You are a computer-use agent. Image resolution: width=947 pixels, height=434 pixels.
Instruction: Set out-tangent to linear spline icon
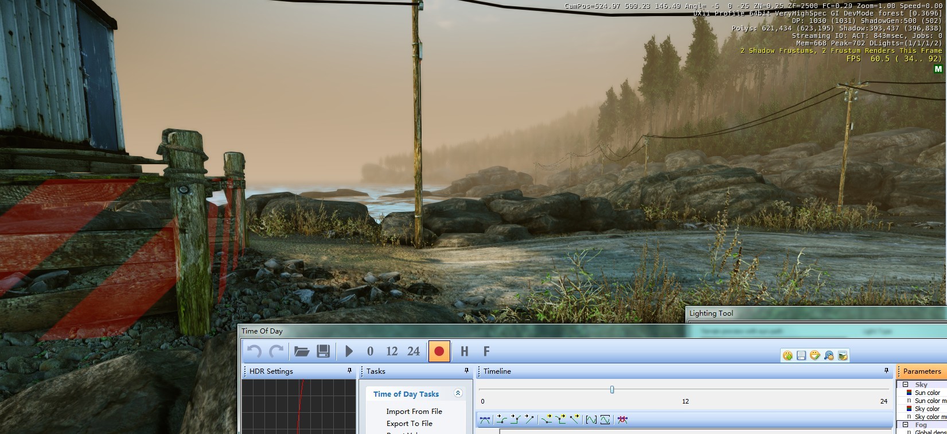(574, 420)
